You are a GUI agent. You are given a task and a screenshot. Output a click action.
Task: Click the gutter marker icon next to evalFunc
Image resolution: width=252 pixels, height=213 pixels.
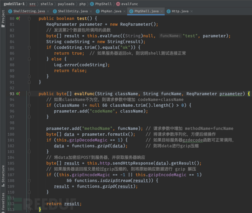[x=18, y=94]
